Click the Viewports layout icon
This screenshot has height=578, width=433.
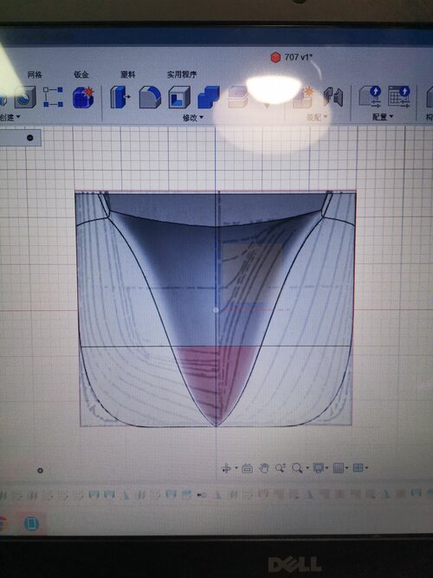[358, 468]
